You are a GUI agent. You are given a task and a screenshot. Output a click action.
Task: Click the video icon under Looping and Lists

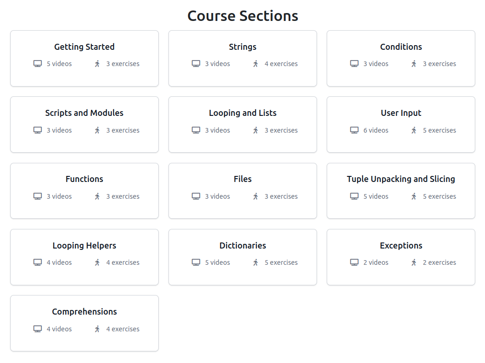pyautogui.click(x=195, y=130)
